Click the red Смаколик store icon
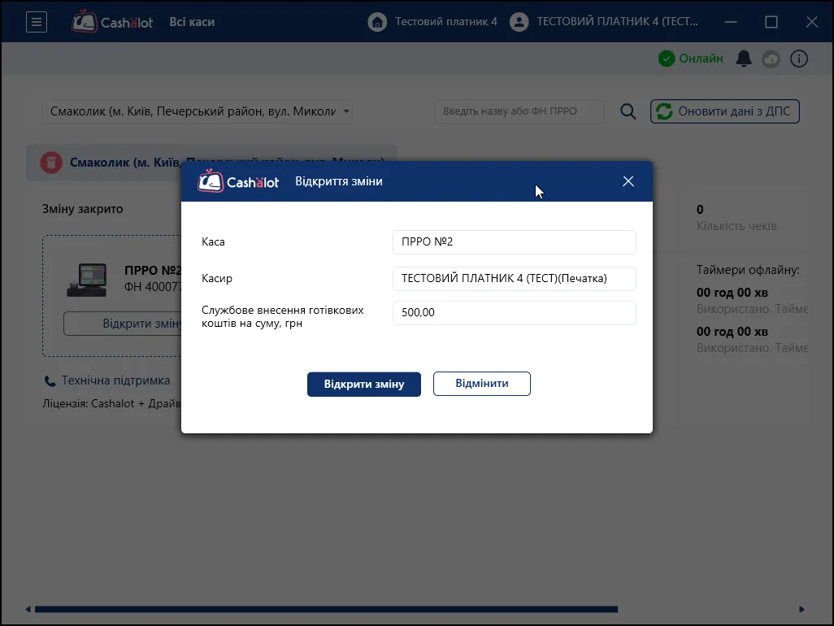 (51, 163)
